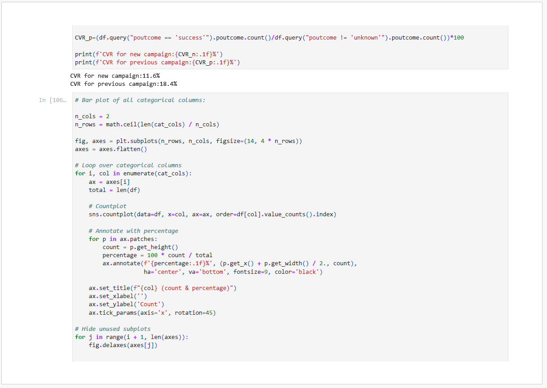This screenshot has height=388, width=547.
Task: Click the print CVR for new campaign line
Action: click(x=148, y=54)
